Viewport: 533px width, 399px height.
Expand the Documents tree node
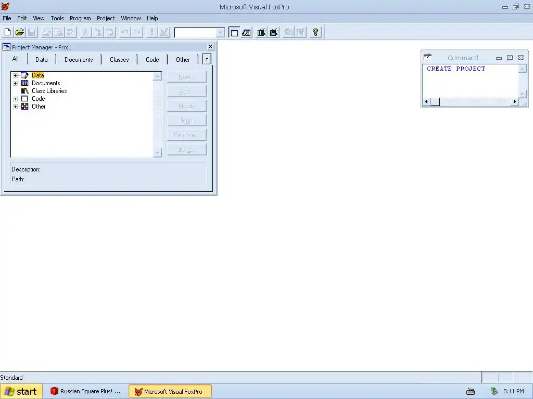pyautogui.click(x=15, y=83)
